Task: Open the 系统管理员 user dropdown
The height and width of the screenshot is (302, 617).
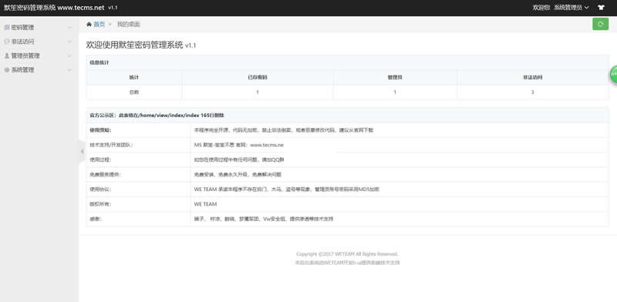Action: pos(571,8)
